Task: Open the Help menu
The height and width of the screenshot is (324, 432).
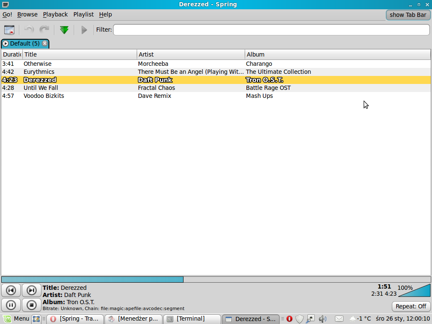Action: point(105,15)
